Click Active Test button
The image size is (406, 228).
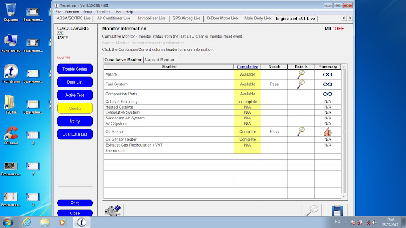[74, 95]
